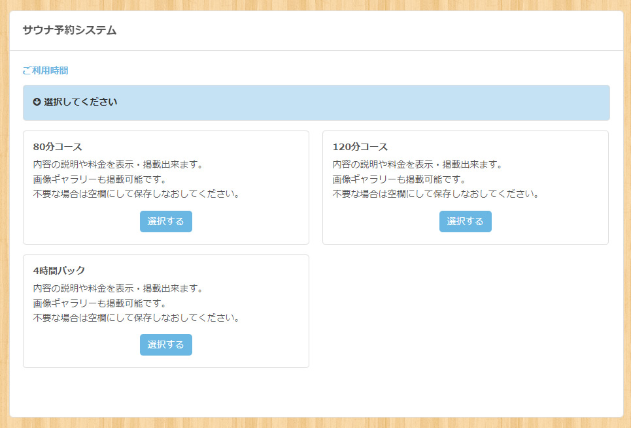Click the image gallery line in 120分コース card
This screenshot has height=428, width=631.
[399, 179]
